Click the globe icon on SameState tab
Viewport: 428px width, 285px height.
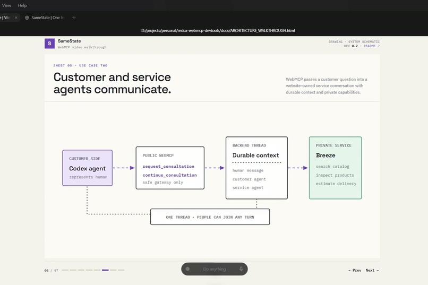pyautogui.click(x=27, y=18)
